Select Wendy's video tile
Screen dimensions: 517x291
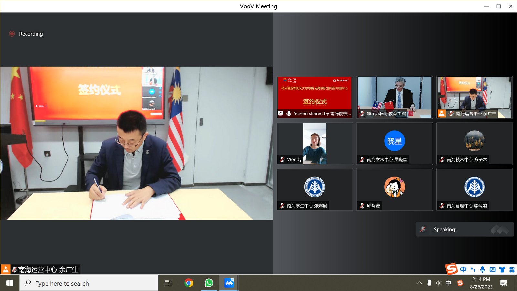(x=315, y=143)
